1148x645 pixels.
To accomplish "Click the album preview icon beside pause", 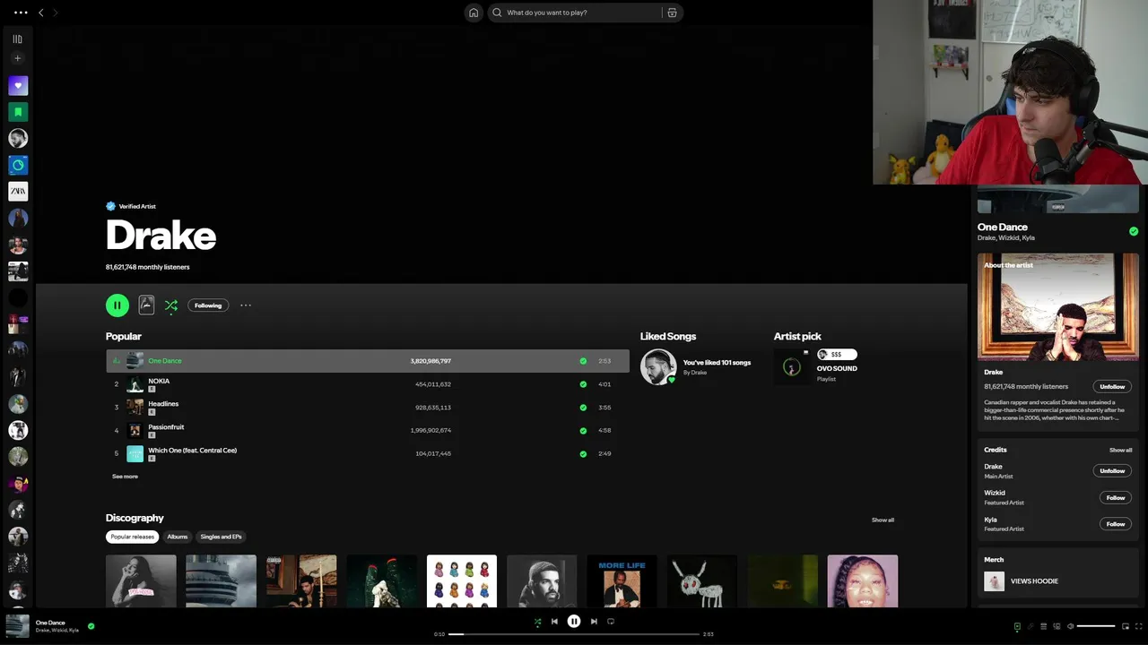I will pyautogui.click(x=146, y=305).
